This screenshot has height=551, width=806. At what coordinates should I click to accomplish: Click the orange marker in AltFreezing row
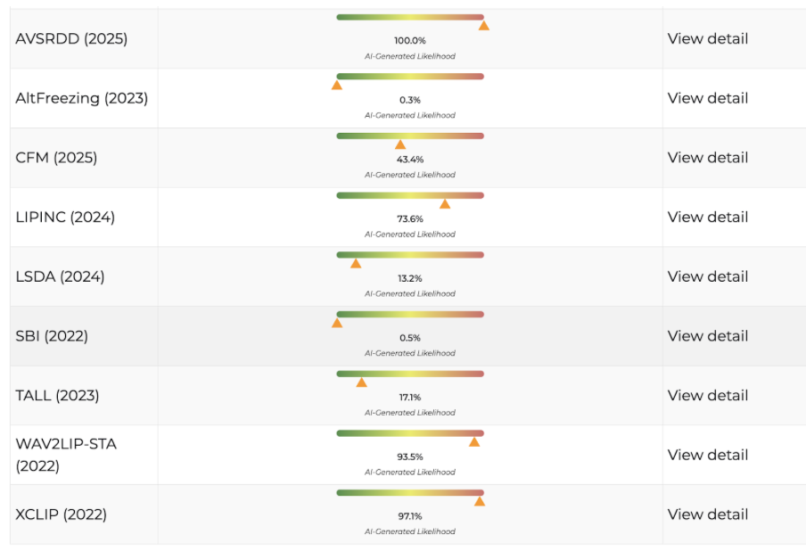point(337,86)
